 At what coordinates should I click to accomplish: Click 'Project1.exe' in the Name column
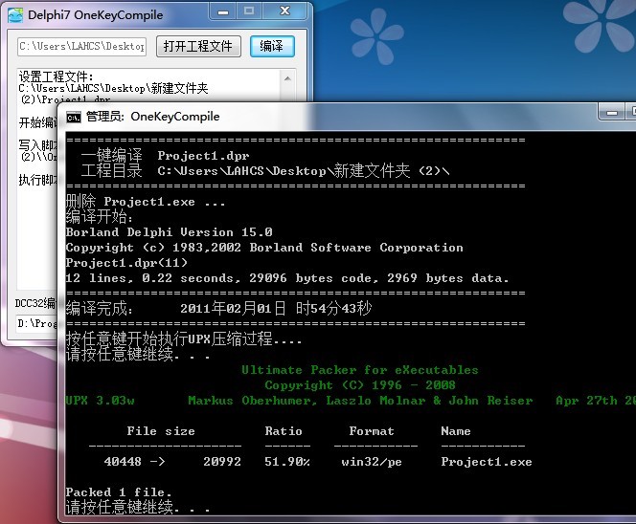487,462
